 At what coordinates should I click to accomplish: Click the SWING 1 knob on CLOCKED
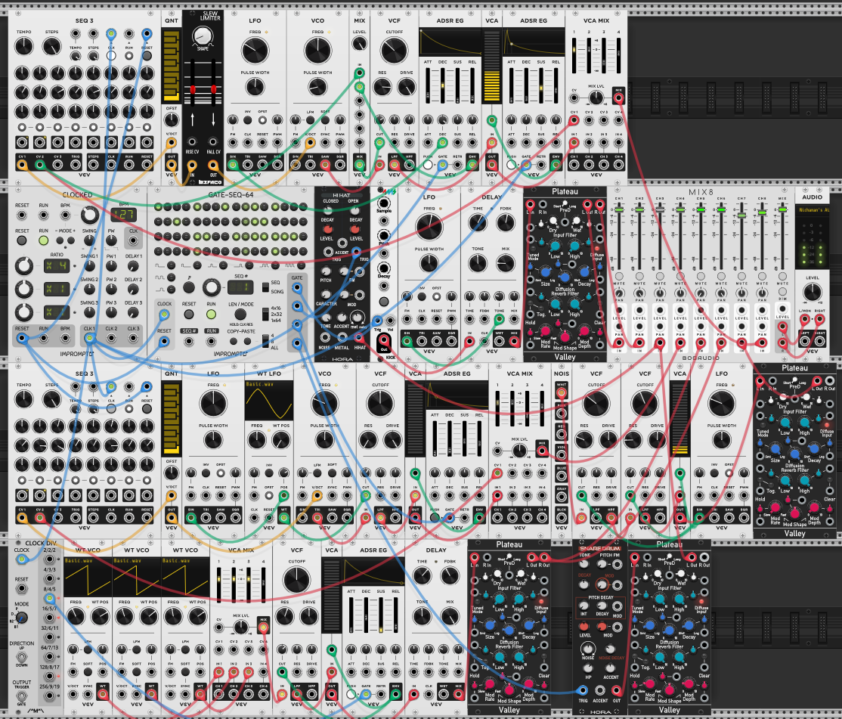[x=90, y=266]
